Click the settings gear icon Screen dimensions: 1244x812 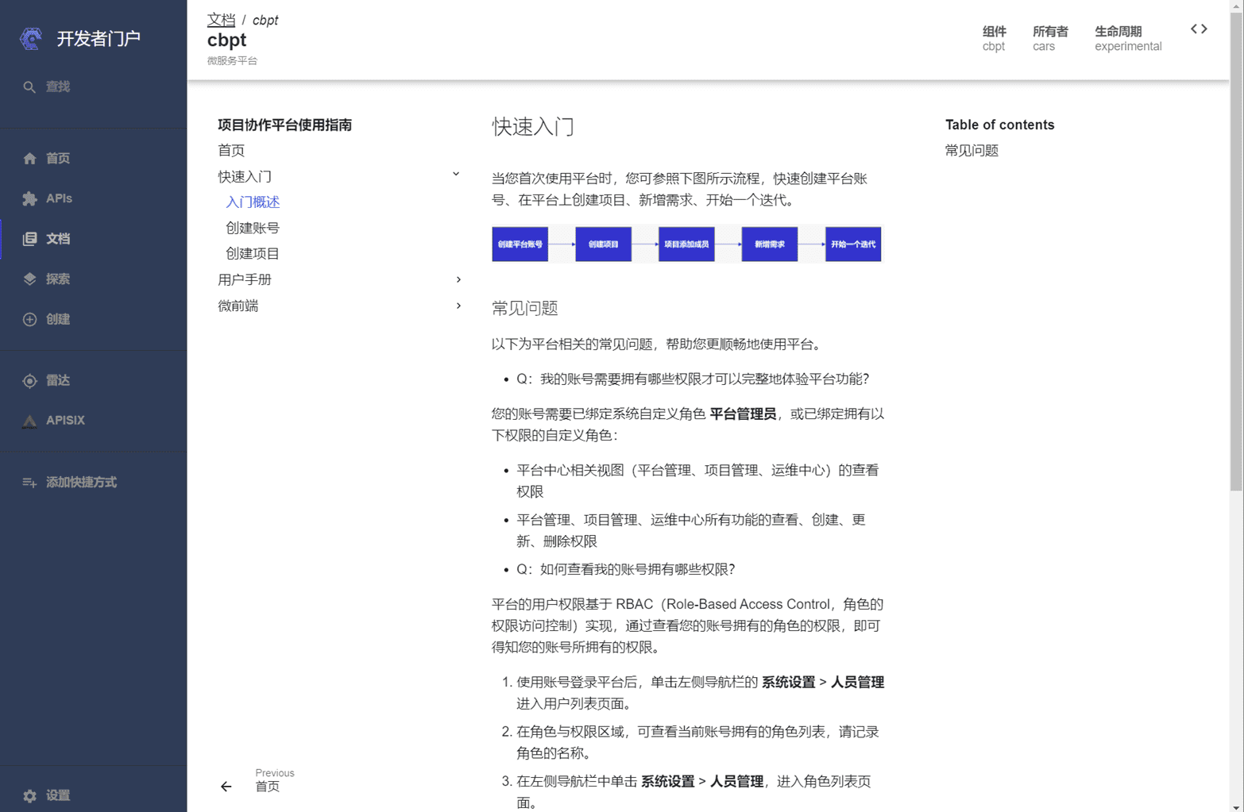29,795
